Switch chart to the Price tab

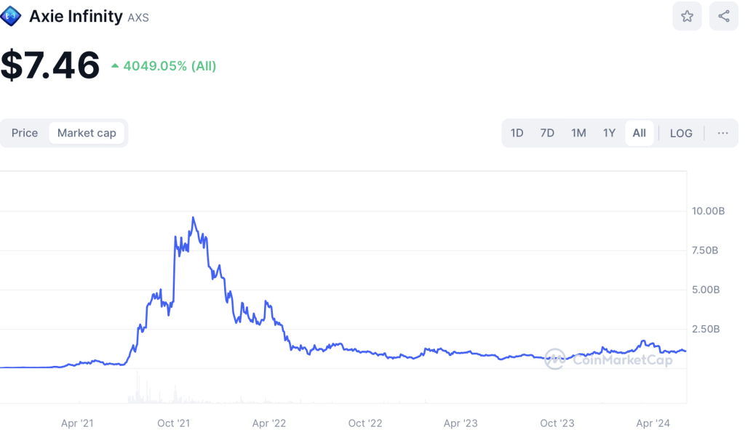pos(25,133)
